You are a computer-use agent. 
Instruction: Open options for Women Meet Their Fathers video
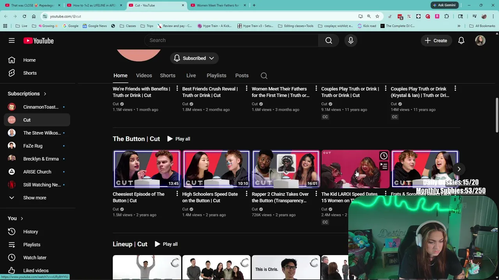[x=316, y=89]
